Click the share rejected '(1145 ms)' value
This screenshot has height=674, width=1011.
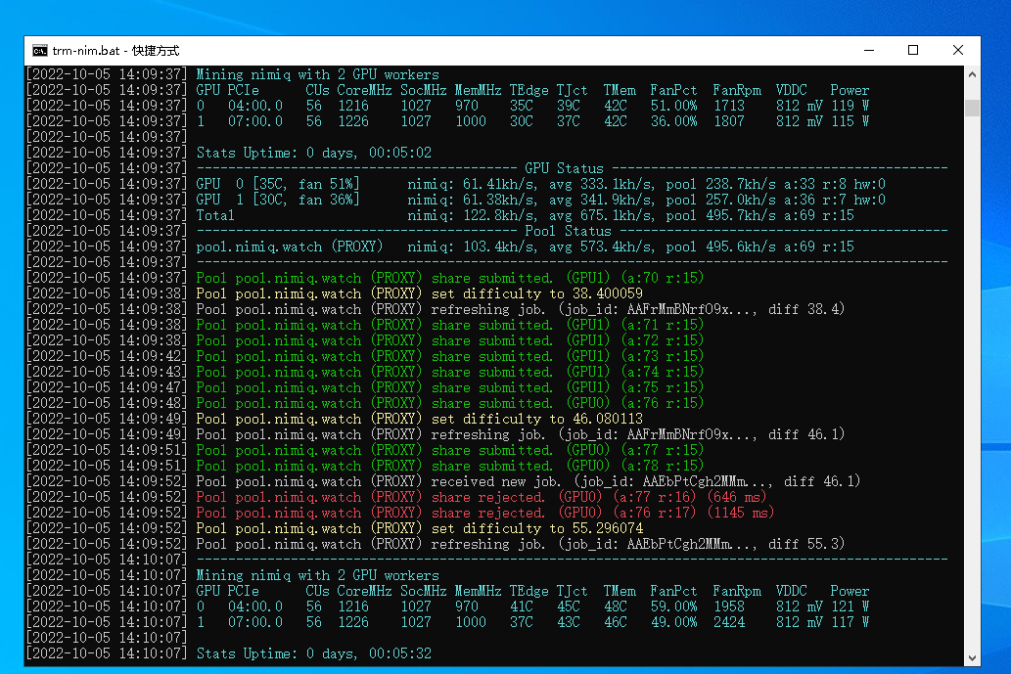click(741, 513)
